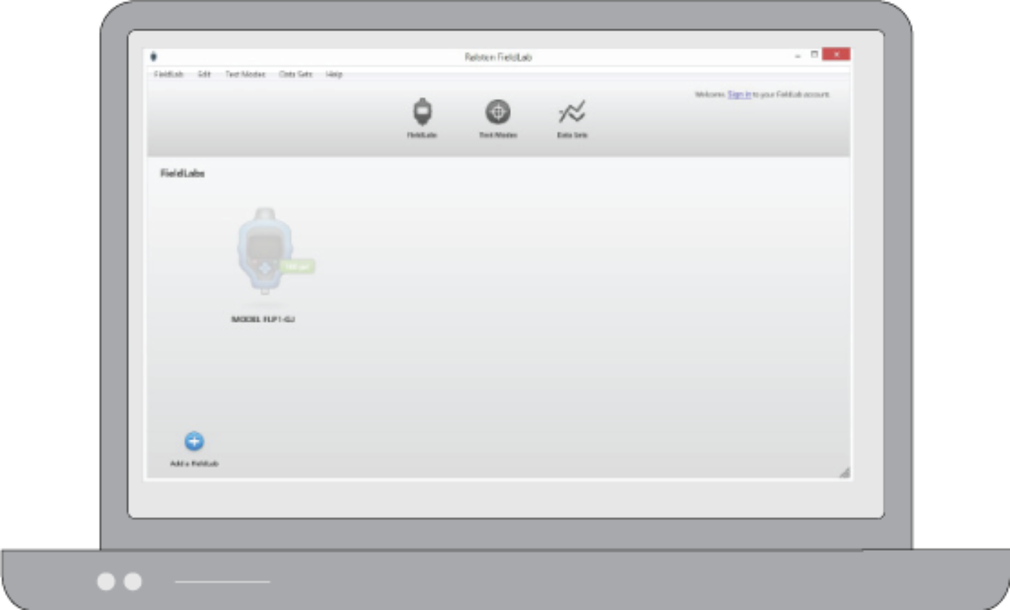Viewport: 1010px width, 610px height.
Task: Minimize the Ralston FieldLab window
Action: pyautogui.click(x=798, y=56)
